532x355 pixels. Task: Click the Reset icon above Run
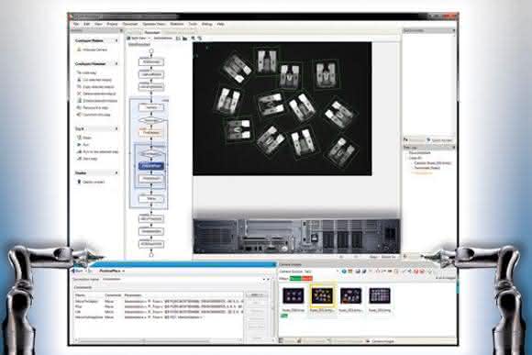pos(79,138)
